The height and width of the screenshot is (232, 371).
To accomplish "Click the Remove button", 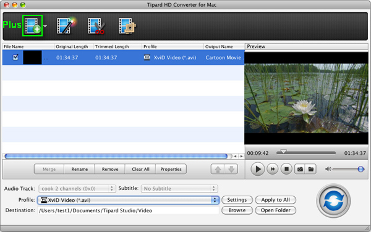I will pyautogui.click(x=110, y=169).
